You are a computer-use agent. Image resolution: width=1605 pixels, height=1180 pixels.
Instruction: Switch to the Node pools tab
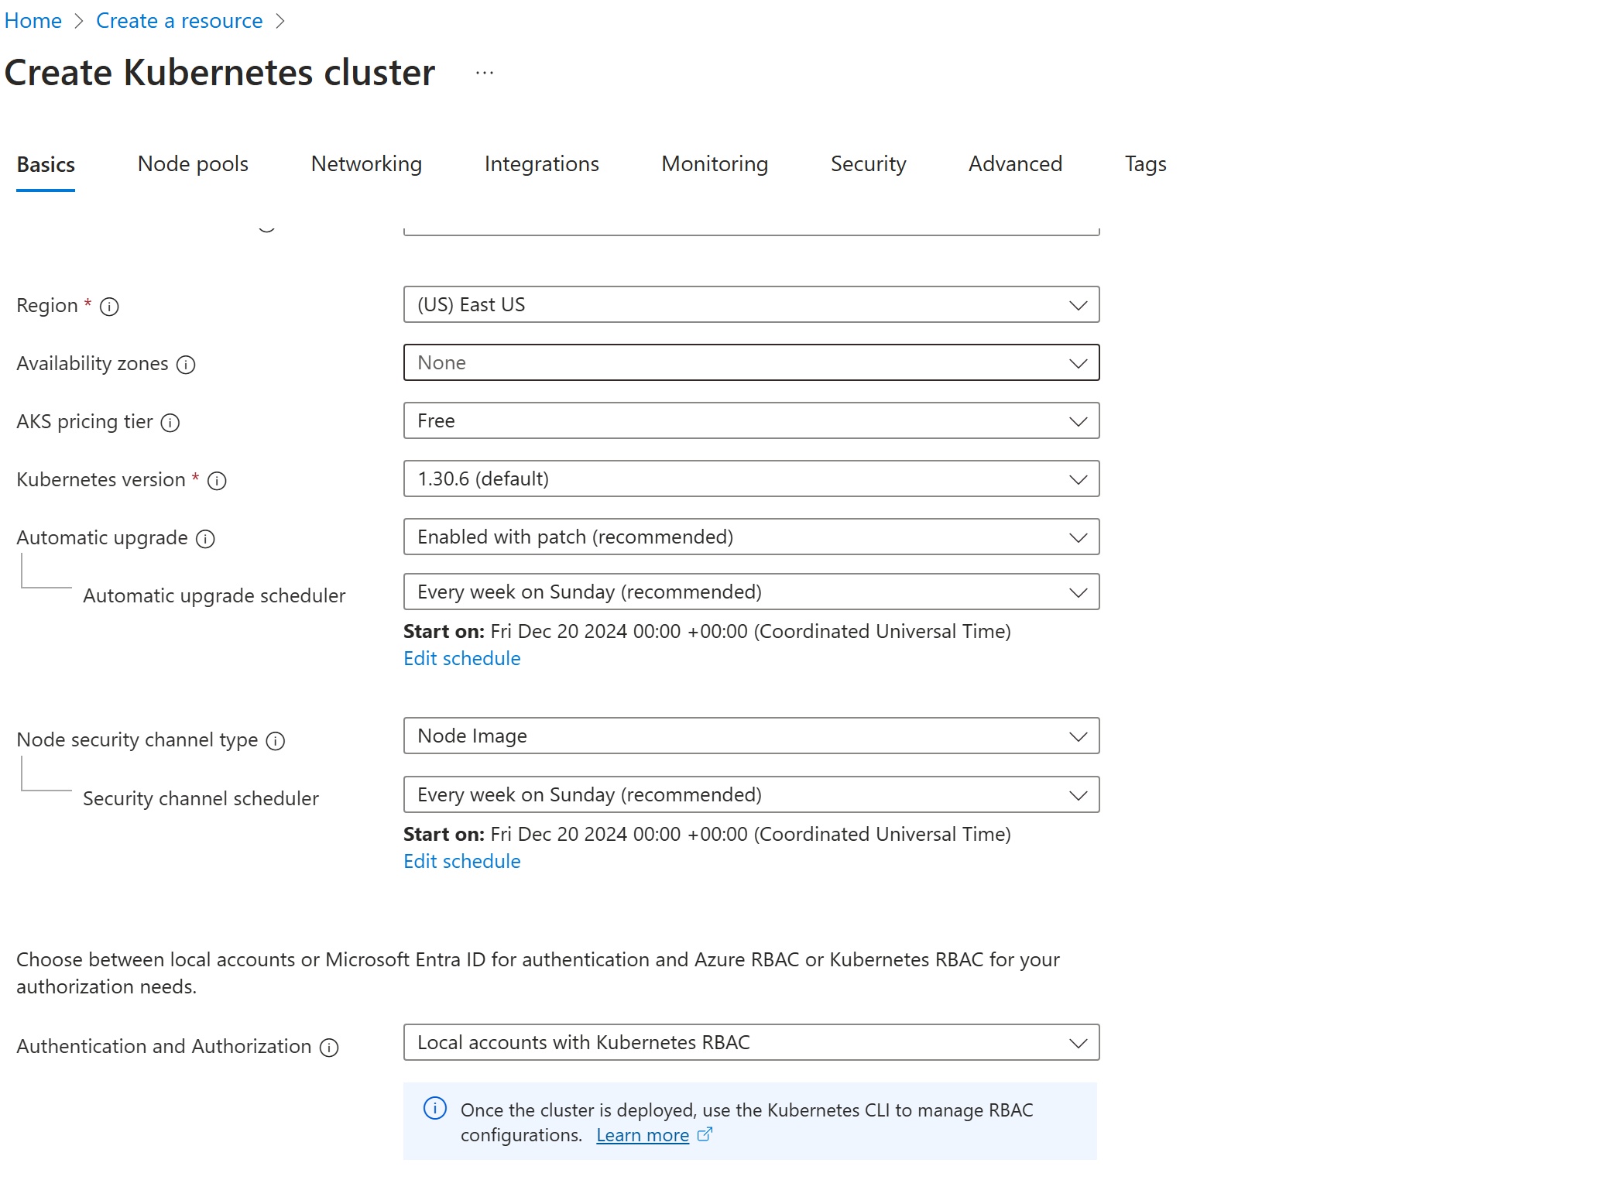[x=192, y=164]
